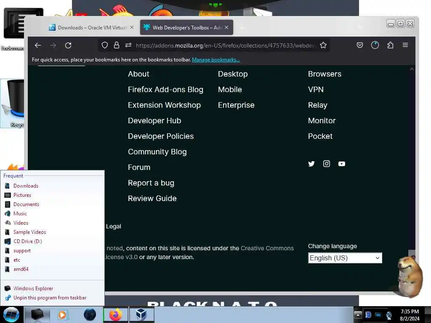Click the Firefox address bar URL
Viewport: 431px width, 323px height.
[x=226, y=45]
